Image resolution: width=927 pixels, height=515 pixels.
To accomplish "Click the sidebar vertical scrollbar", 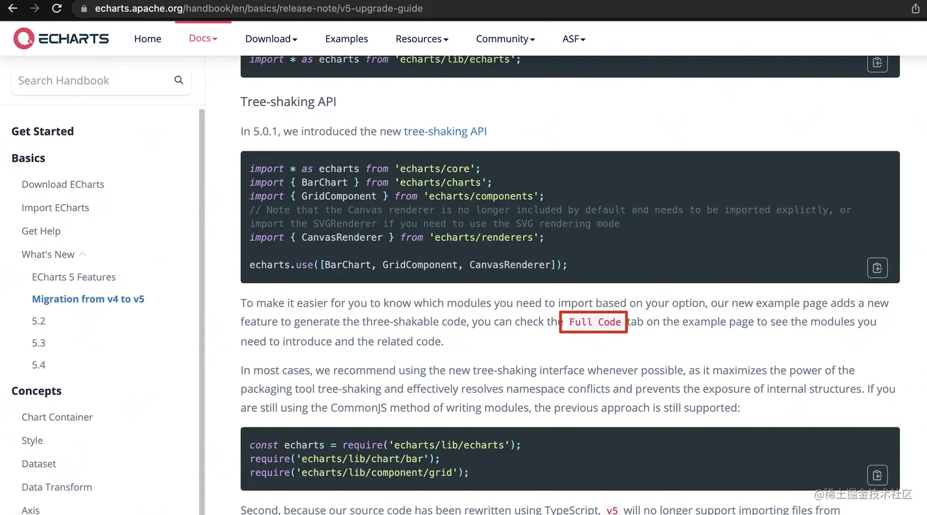I will pyautogui.click(x=202, y=311).
